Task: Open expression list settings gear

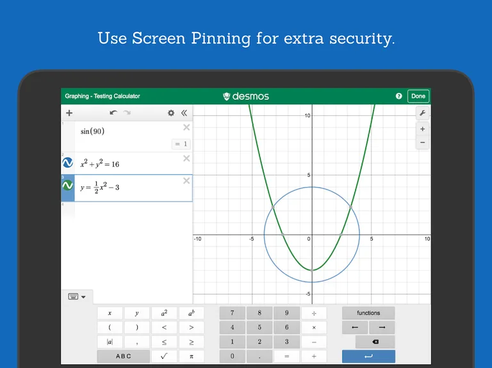Action: coord(171,113)
